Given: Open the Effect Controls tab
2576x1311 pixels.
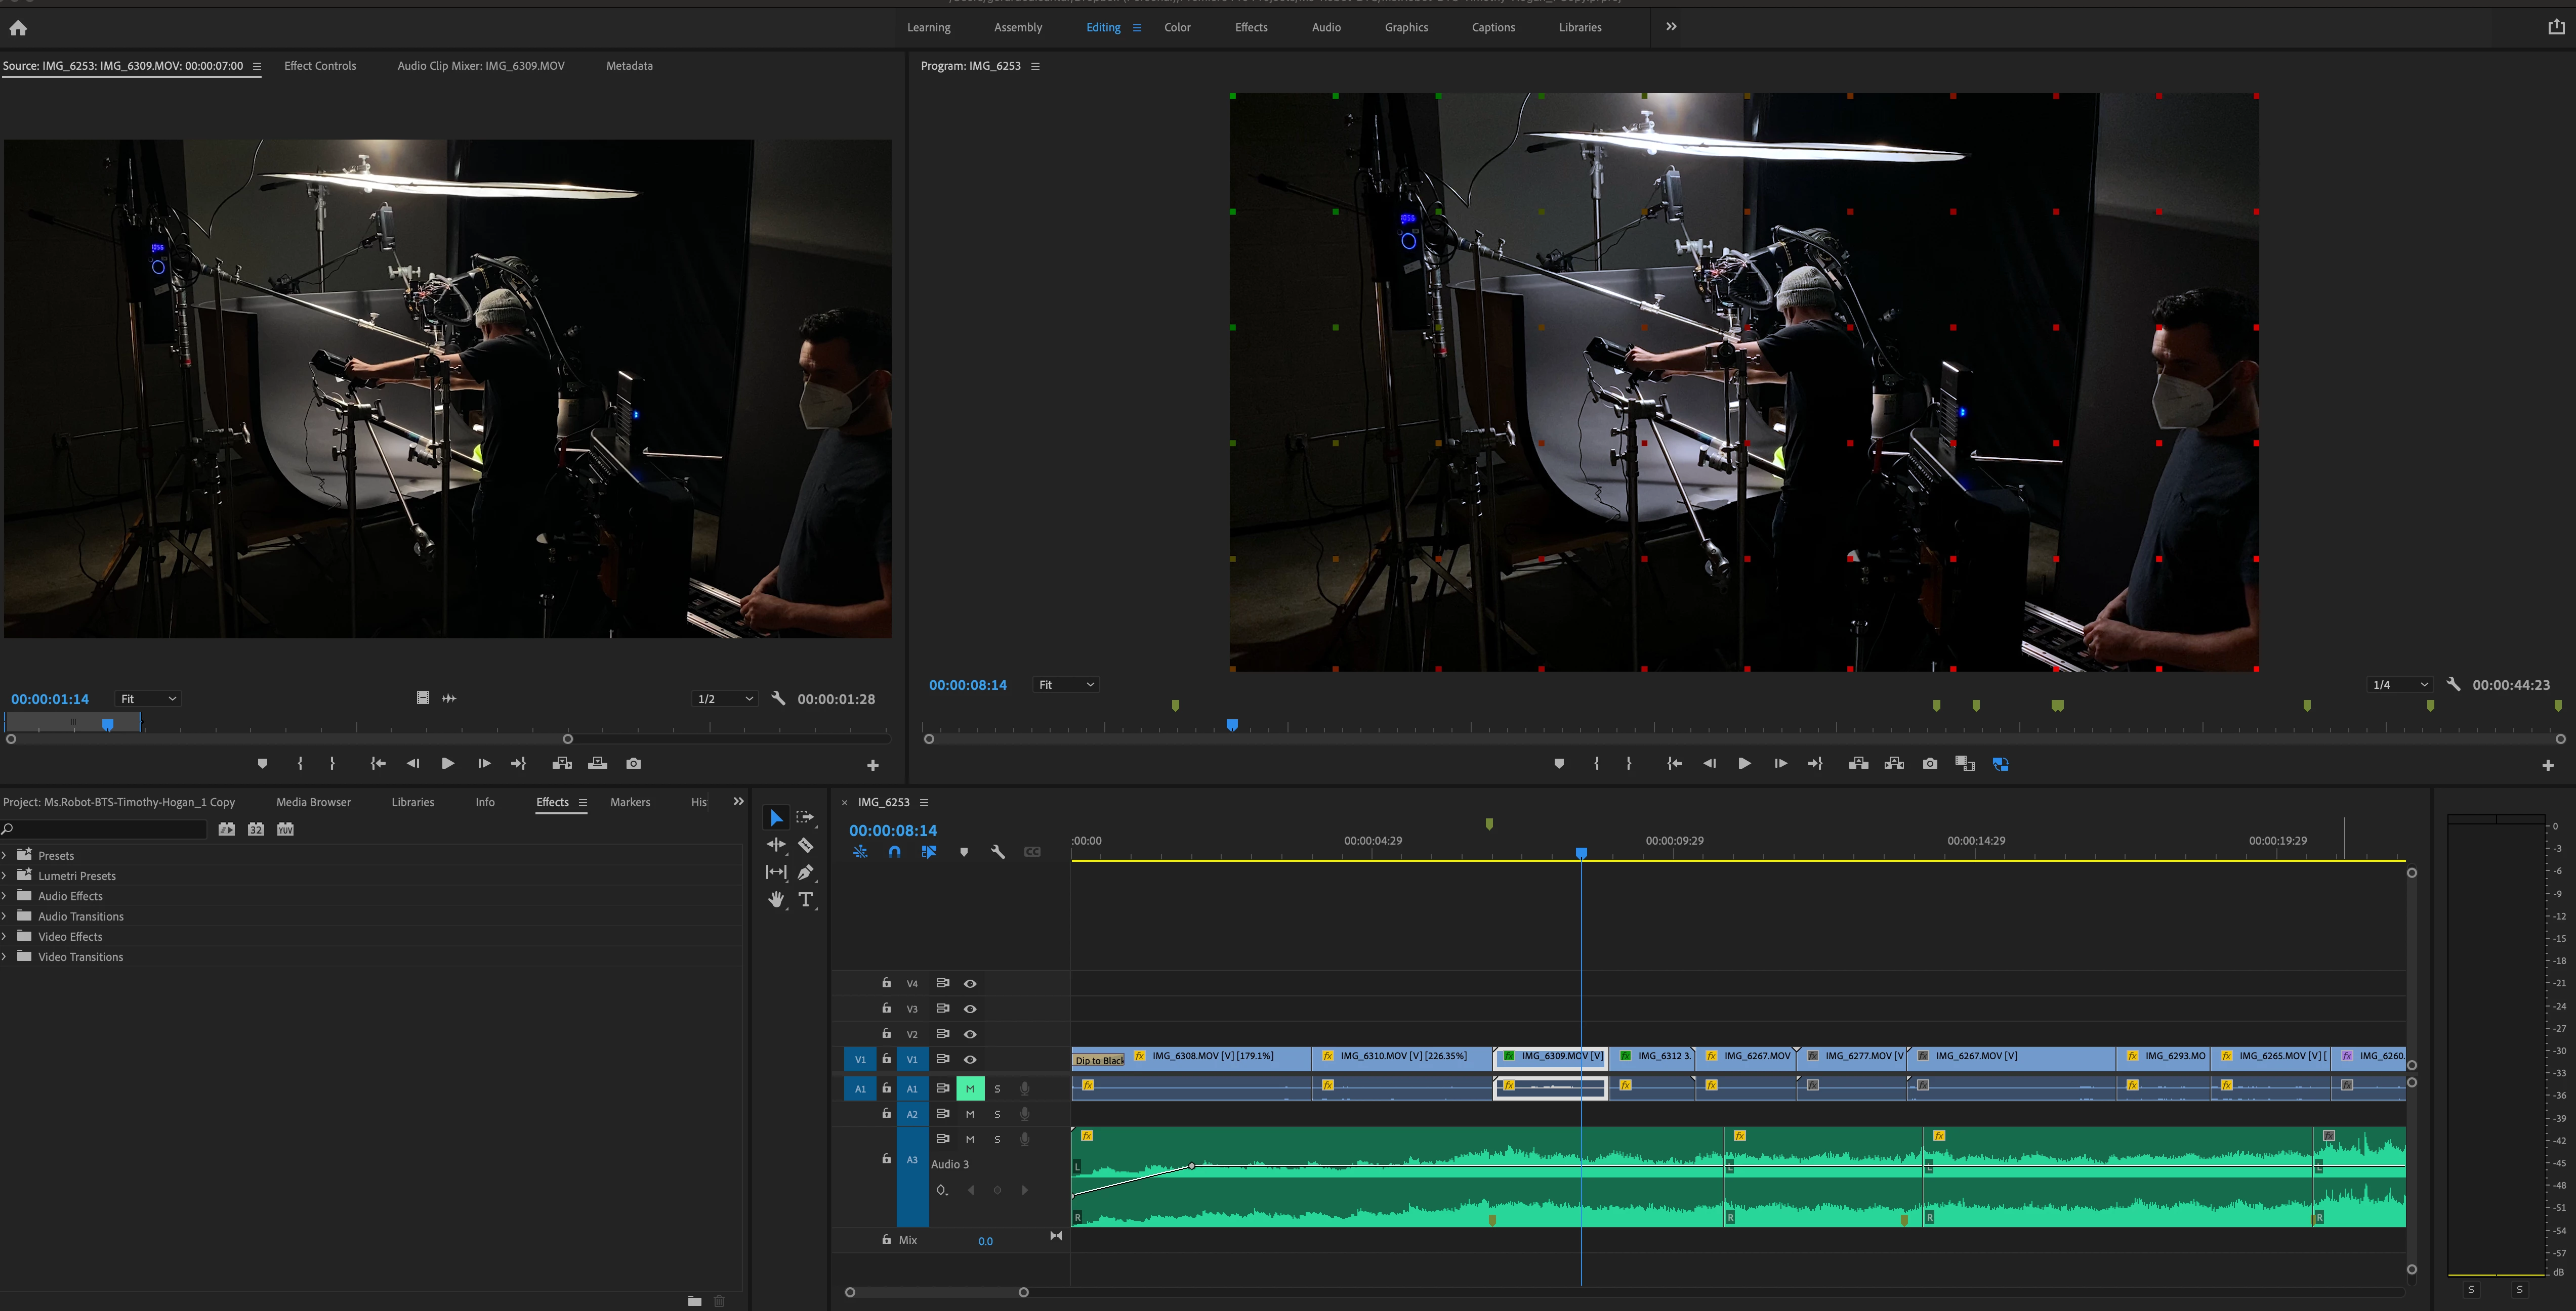Looking at the screenshot, I should (320, 66).
